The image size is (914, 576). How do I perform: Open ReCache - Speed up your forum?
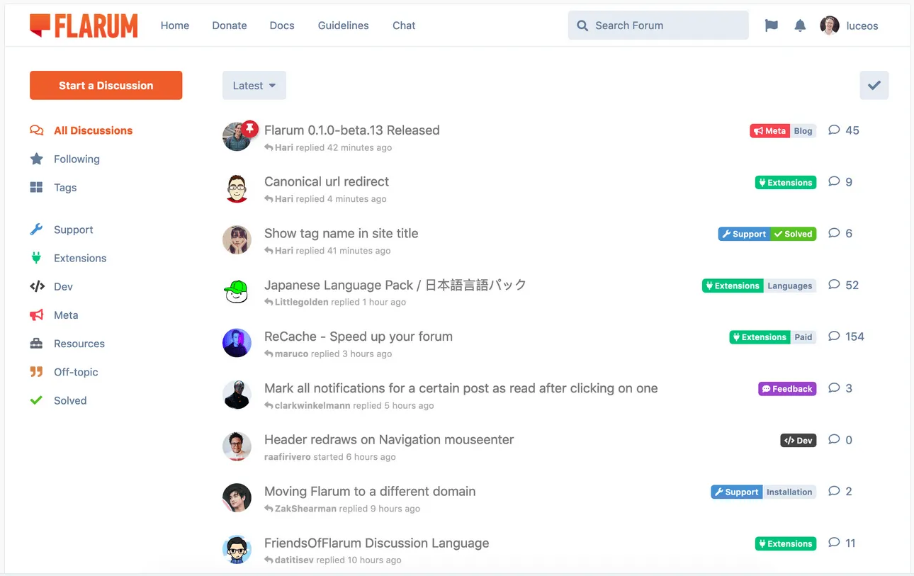click(359, 337)
